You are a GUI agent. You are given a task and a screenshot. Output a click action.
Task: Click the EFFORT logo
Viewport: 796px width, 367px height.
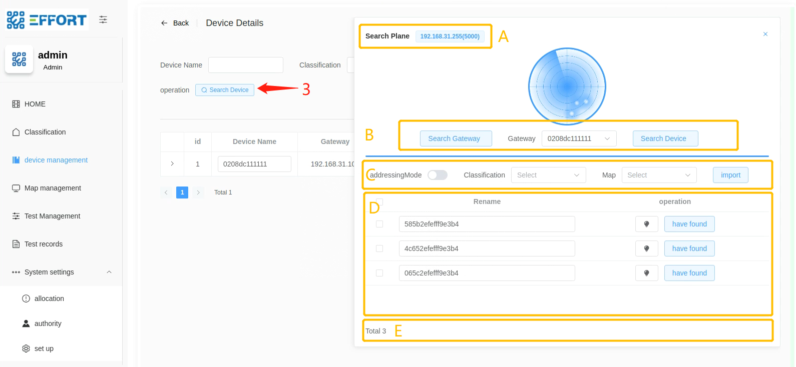[x=47, y=20]
